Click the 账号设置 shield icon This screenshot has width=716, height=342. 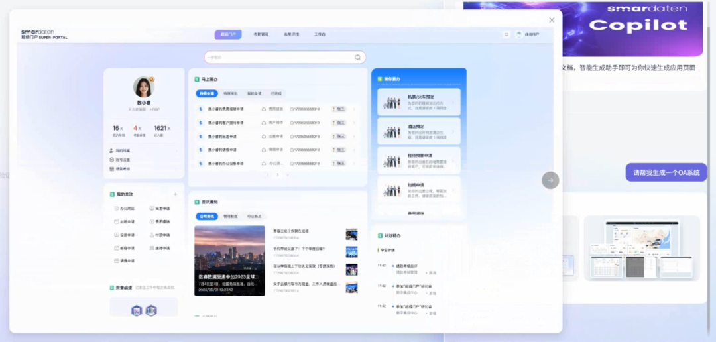[112, 160]
